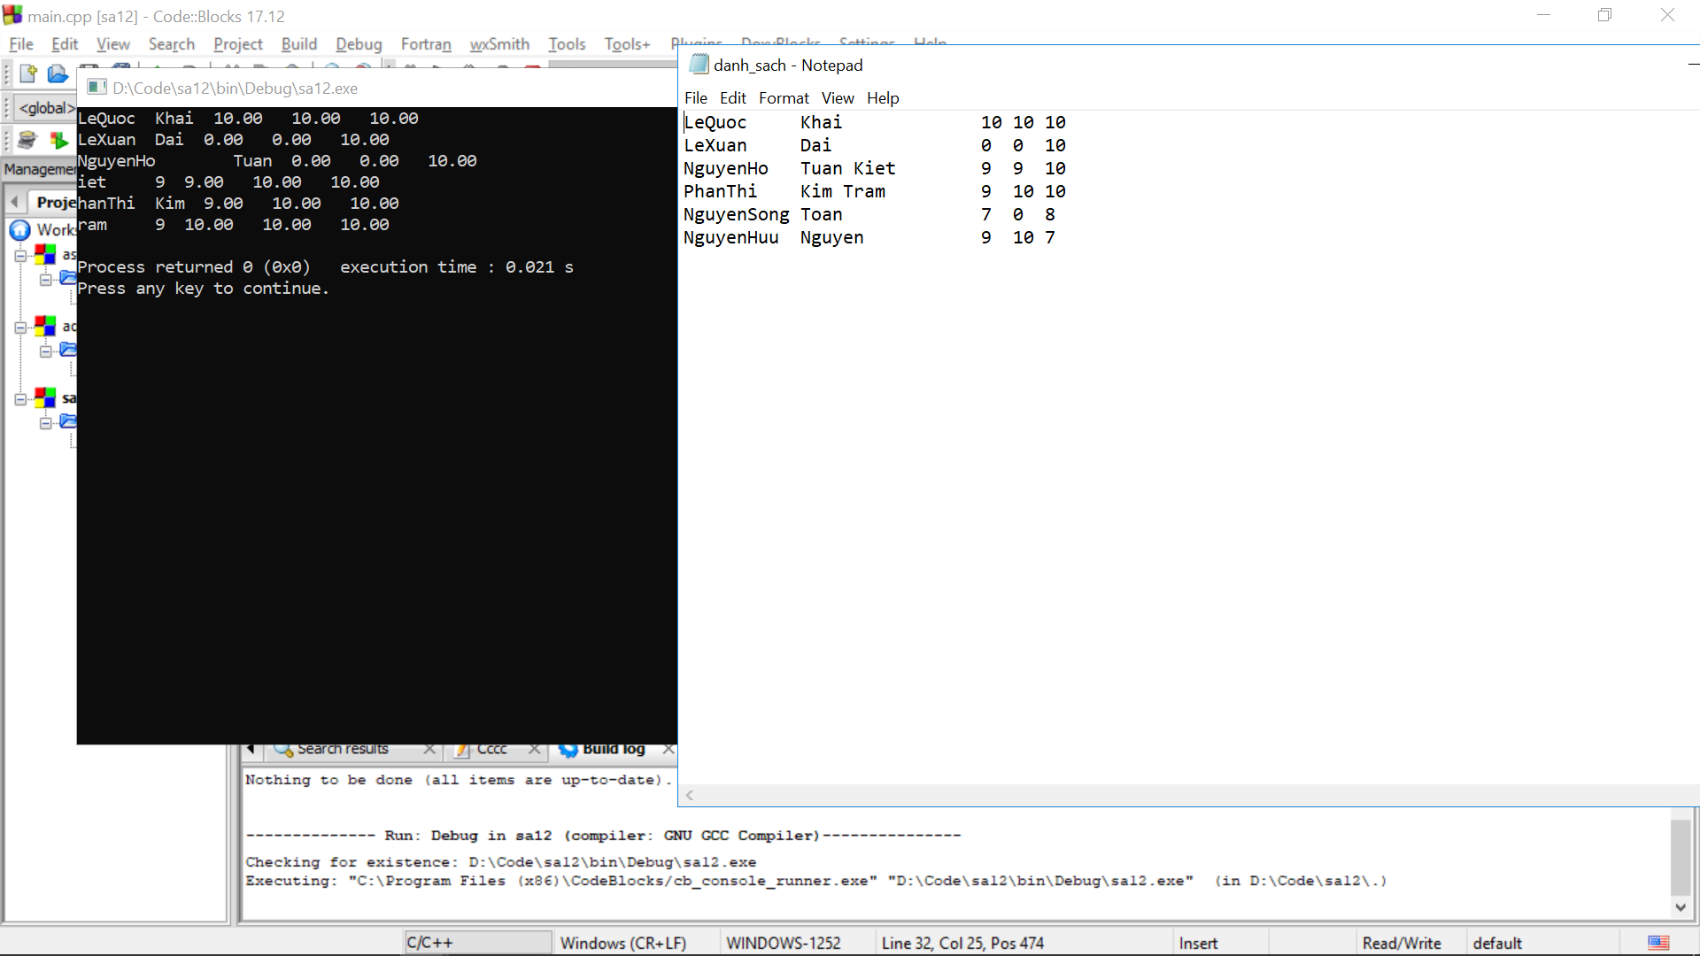Click Notepad's horizontal scroll left arrow
Viewport: 1700px width, 956px height.
[x=690, y=795]
